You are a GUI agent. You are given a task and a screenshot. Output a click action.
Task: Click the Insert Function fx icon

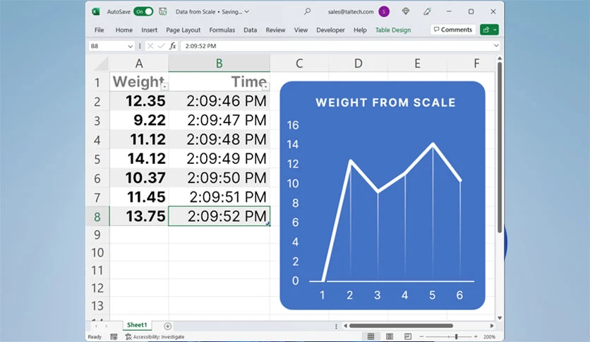[173, 46]
